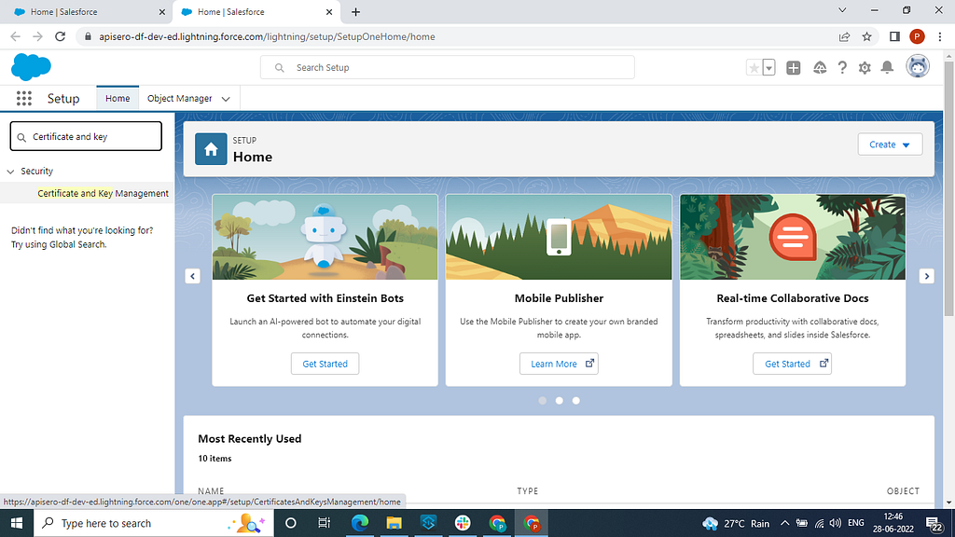
Task: Toggle the browser side panel icon
Action: pyautogui.click(x=894, y=36)
